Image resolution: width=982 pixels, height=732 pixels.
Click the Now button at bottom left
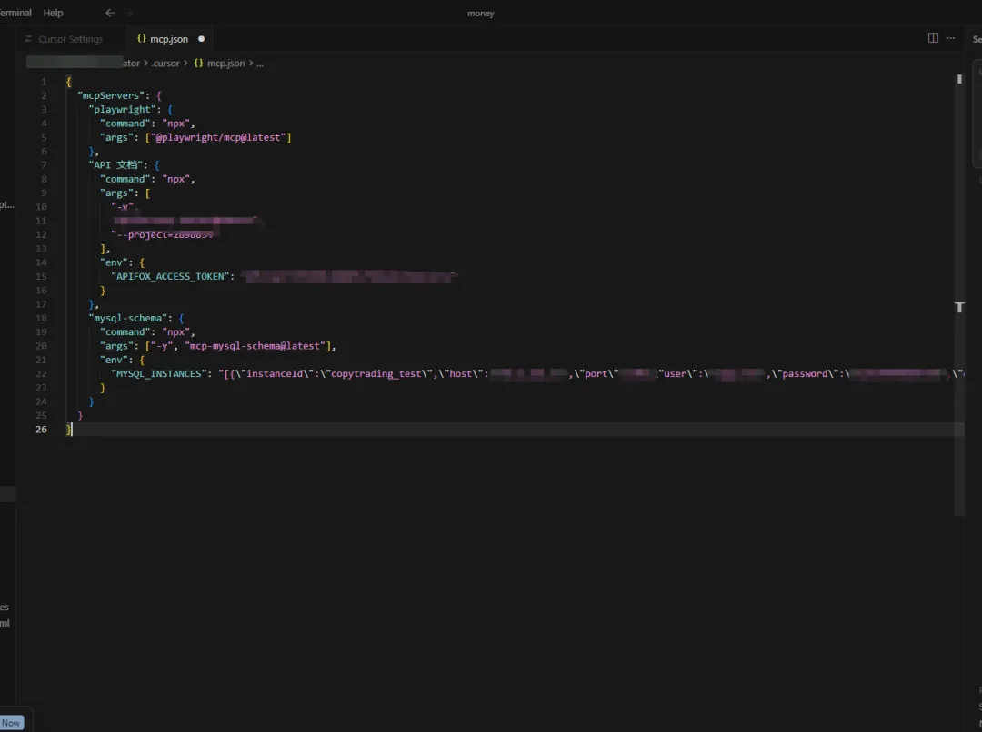[11, 723]
